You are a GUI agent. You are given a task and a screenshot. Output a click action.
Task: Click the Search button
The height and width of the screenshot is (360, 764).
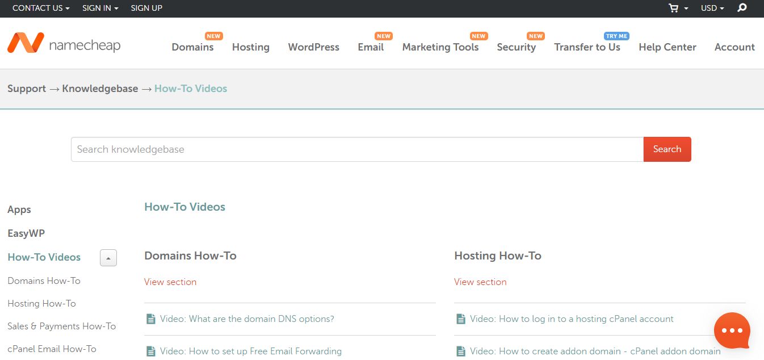pyautogui.click(x=667, y=149)
